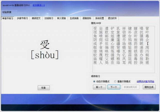Select the 朗读短文 tab
The width and height of the screenshot is (160, 112).
click(x=36, y=18)
